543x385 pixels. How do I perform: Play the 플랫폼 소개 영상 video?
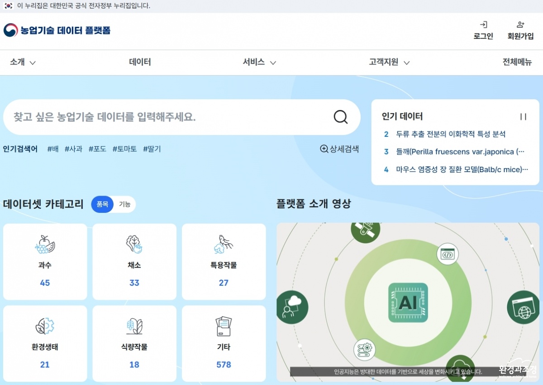pyautogui.click(x=408, y=302)
